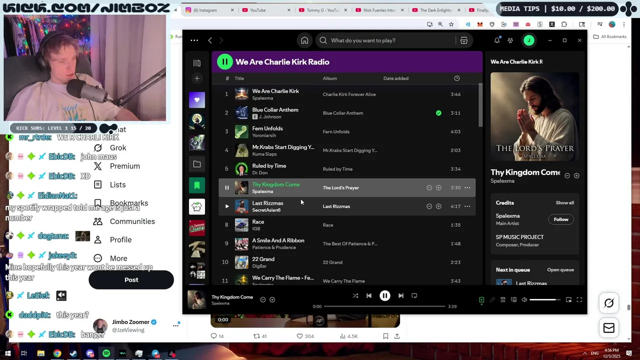Create a new playlist with the plus icon
640x360 pixels.
[197, 78]
